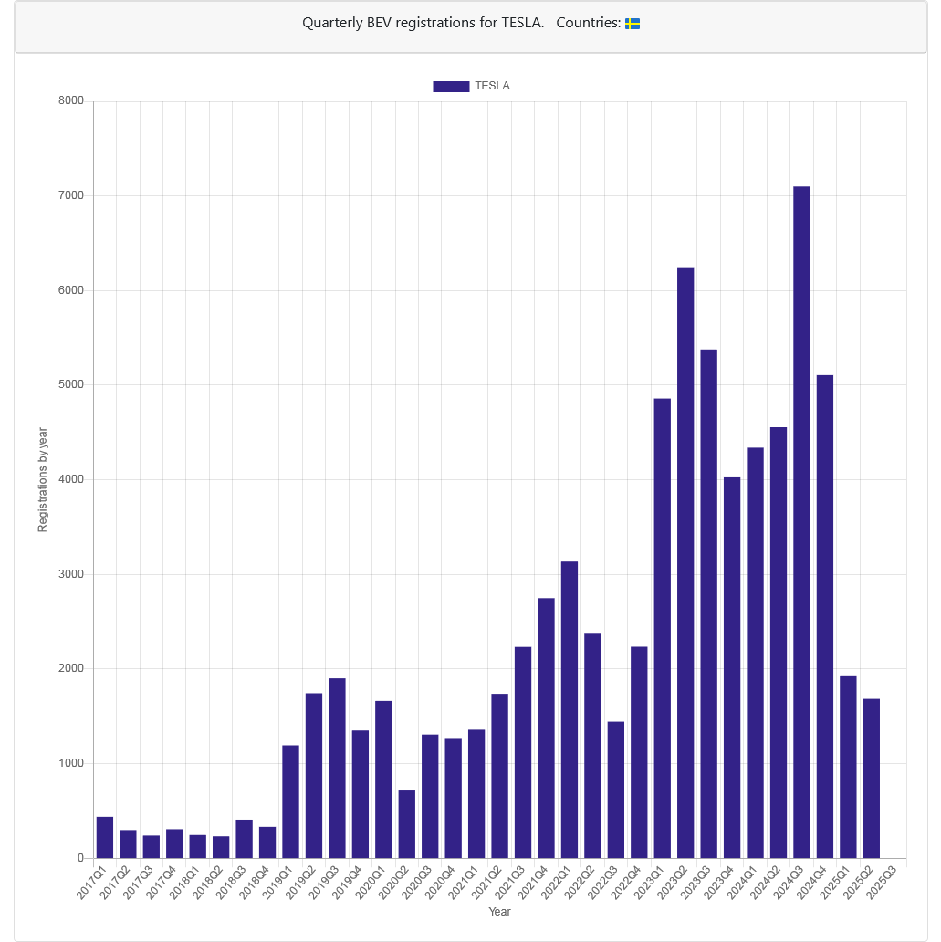Screen dimensions: 941x942
Task: Click the 7000 y-axis value
Action: click(71, 196)
